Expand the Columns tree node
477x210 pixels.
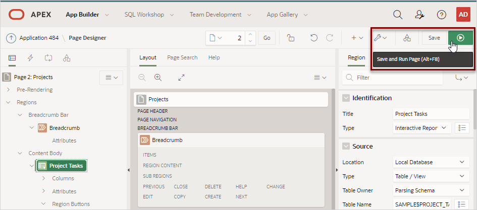(x=43, y=178)
